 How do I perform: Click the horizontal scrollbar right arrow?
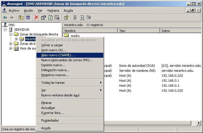(199, 123)
